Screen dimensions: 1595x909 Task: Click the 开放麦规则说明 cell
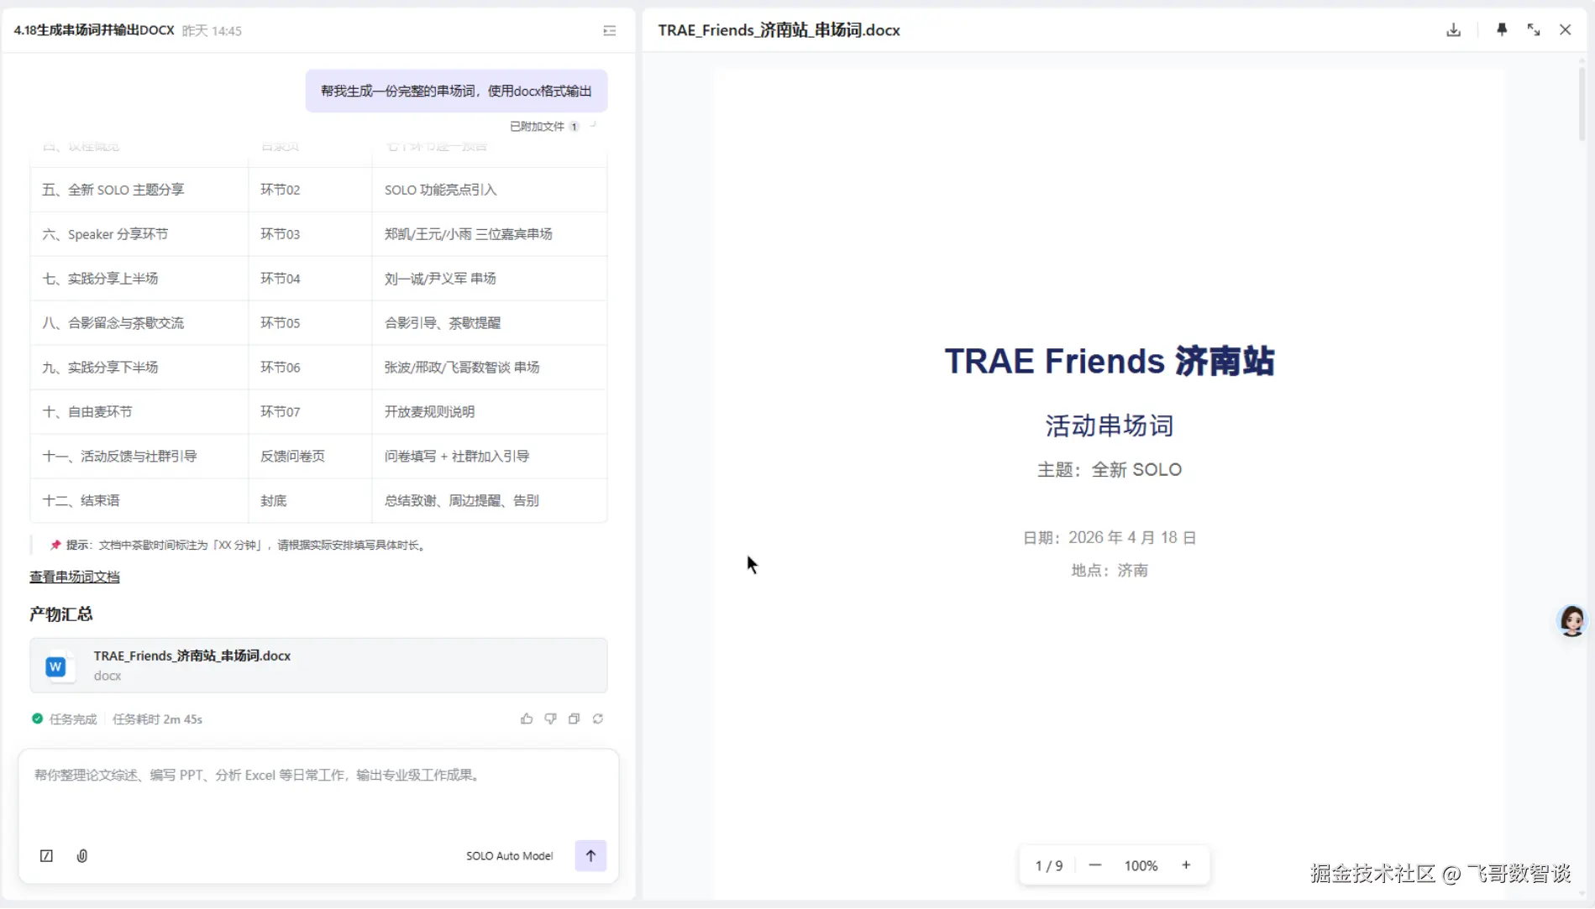point(490,412)
